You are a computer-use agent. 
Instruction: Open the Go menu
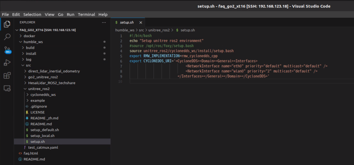(x=60, y=15)
